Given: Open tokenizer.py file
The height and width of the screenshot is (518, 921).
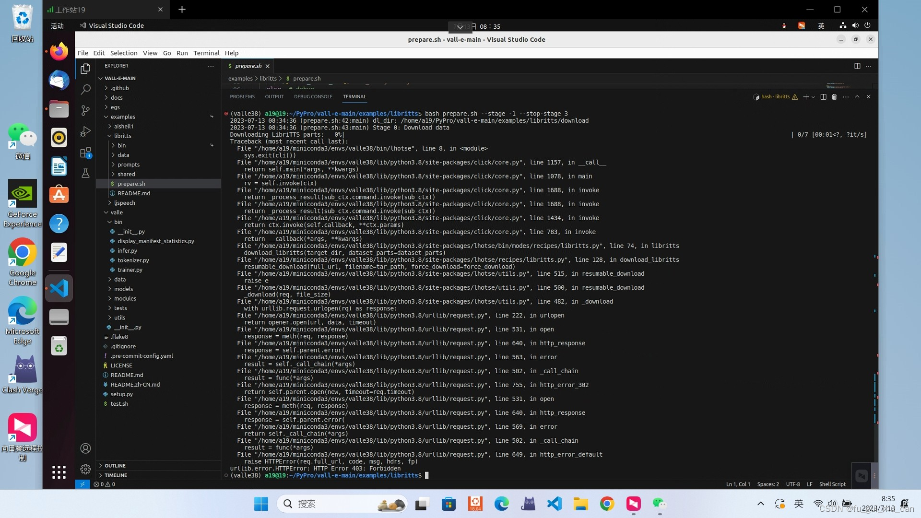Looking at the screenshot, I should pos(158,260).
